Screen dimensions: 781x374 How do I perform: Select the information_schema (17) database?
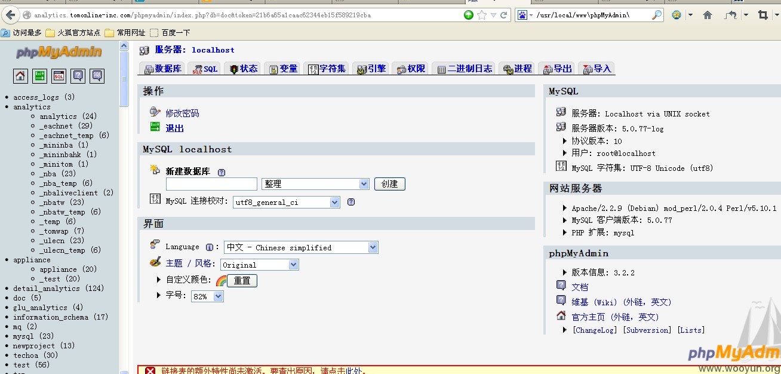pyautogui.click(x=61, y=317)
